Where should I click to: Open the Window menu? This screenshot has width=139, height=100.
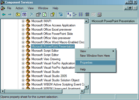coord(43,8)
